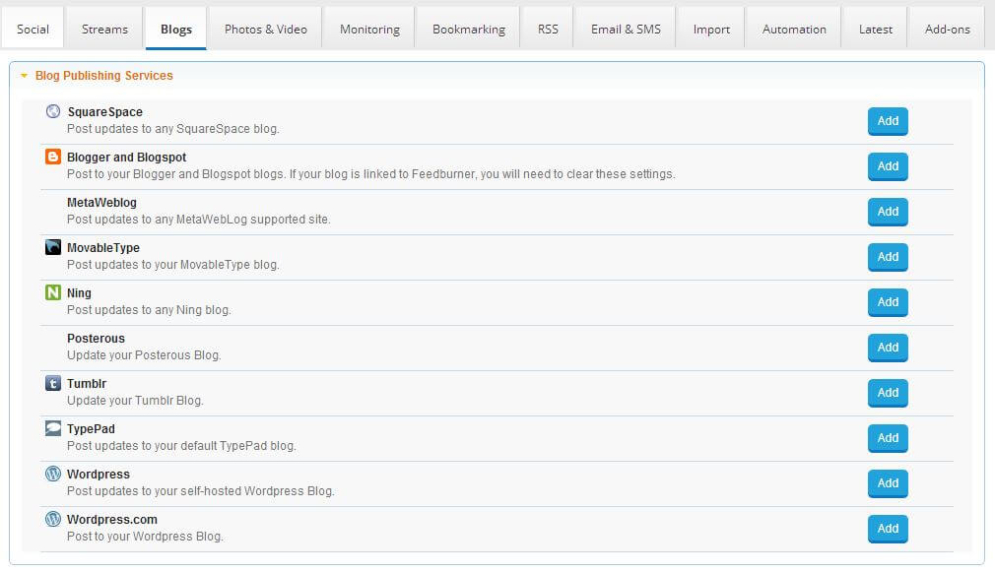Click the Feedburner settings description text
Viewport: 995px width, 572px height.
[371, 173]
